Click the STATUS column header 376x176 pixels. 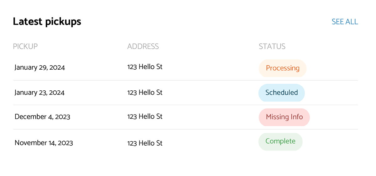[x=272, y=46]
